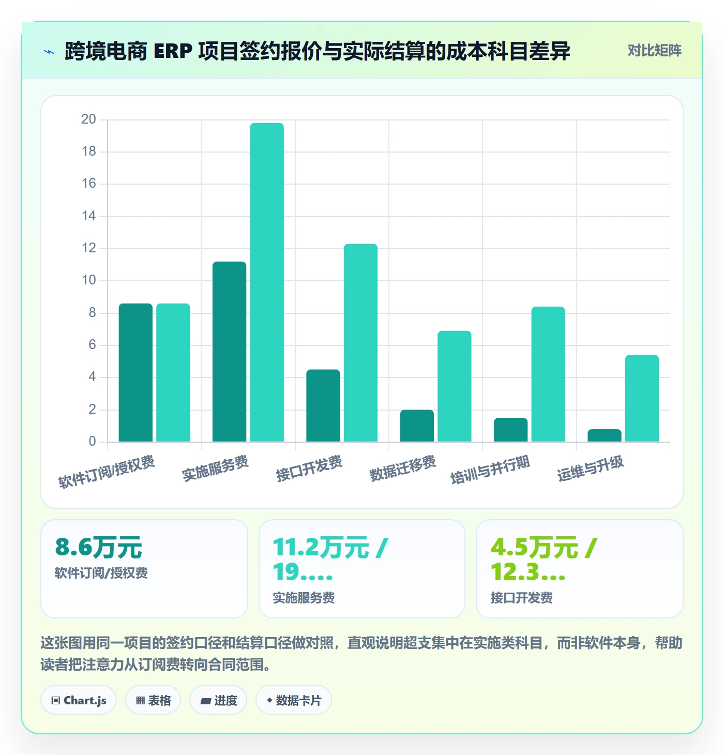Select the 数据卡片 tag chip
Screen dimensions: 724x755
tap(294, 700)
